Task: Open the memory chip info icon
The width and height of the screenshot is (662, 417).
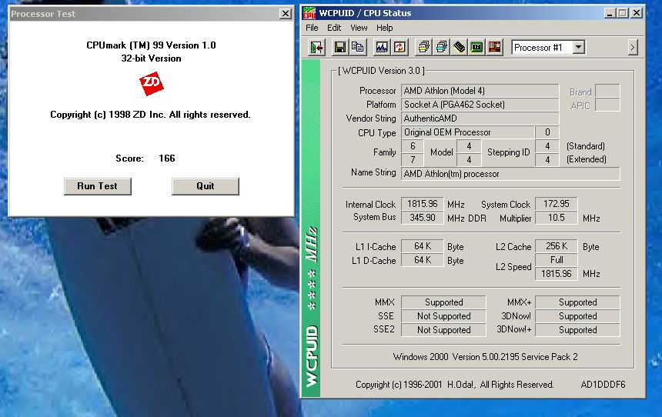Action: pyautogui.click(x=459, y=47)
